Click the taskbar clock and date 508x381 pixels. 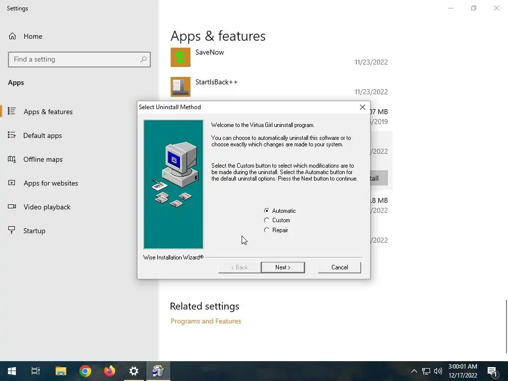[463, 371]
